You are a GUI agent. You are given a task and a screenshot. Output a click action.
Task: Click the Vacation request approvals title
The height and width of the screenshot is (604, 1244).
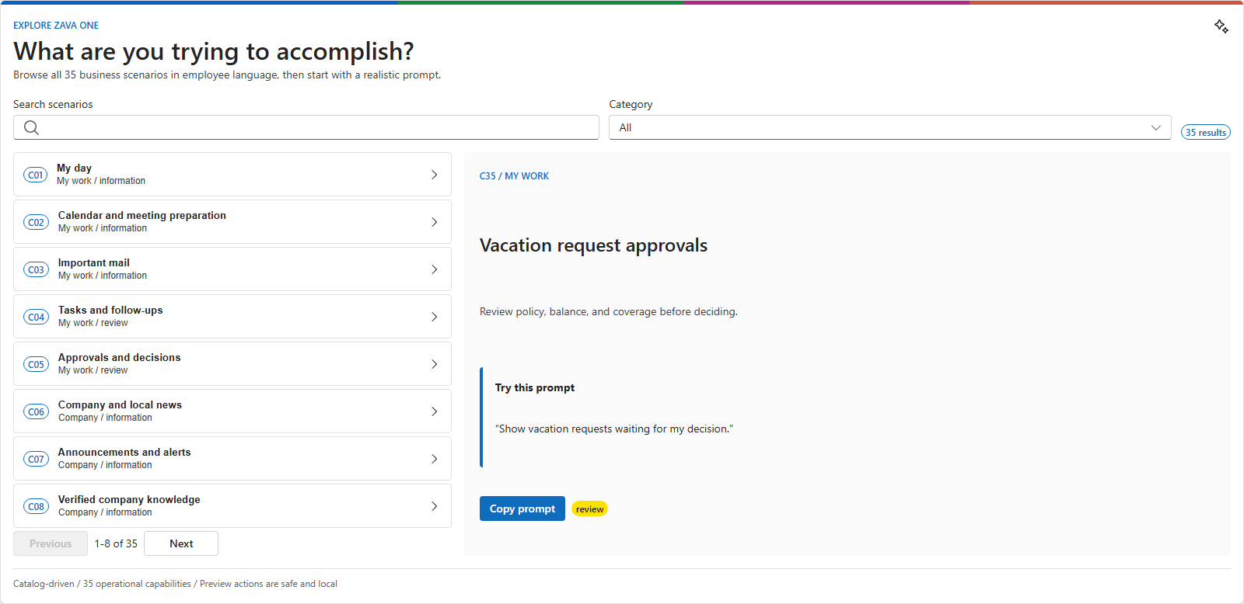[593, 245]
